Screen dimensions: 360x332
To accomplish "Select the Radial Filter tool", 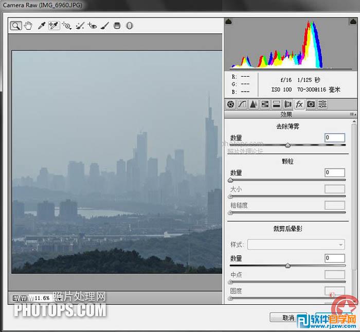I will point(130,26).
